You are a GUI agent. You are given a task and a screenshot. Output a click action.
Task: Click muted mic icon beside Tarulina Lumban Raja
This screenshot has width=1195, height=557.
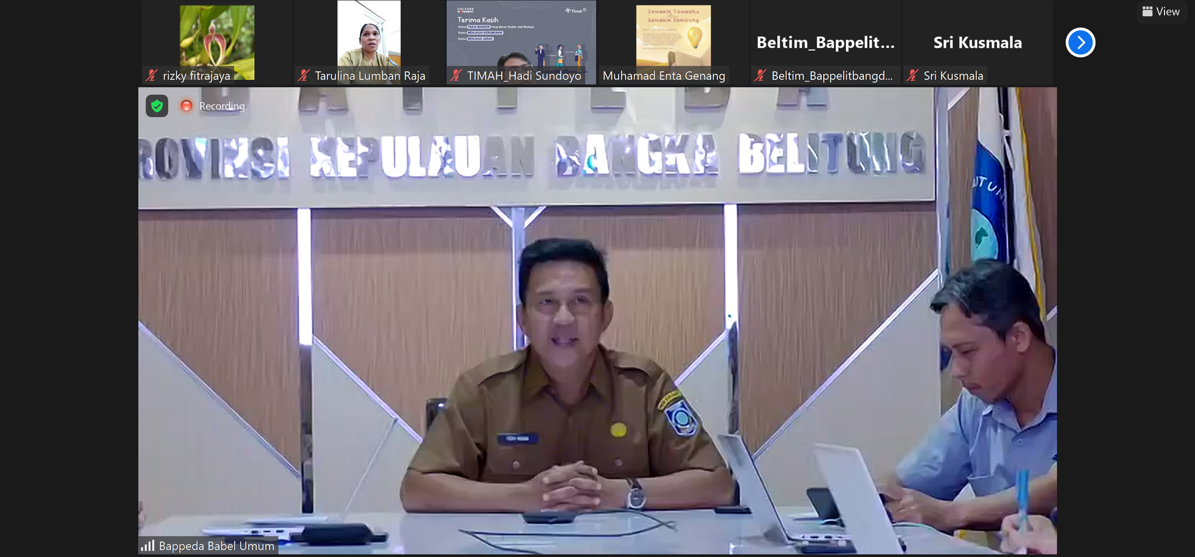click(304, 75)
